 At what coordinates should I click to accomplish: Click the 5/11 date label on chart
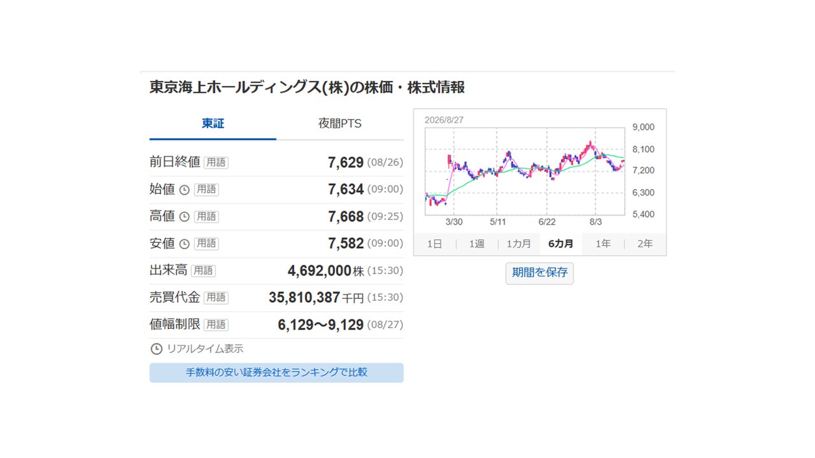[498, 222]
